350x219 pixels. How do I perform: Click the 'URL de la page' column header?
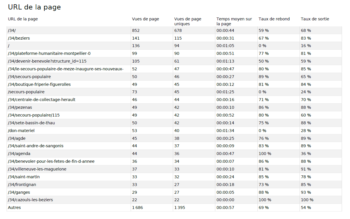click(23, 19)
